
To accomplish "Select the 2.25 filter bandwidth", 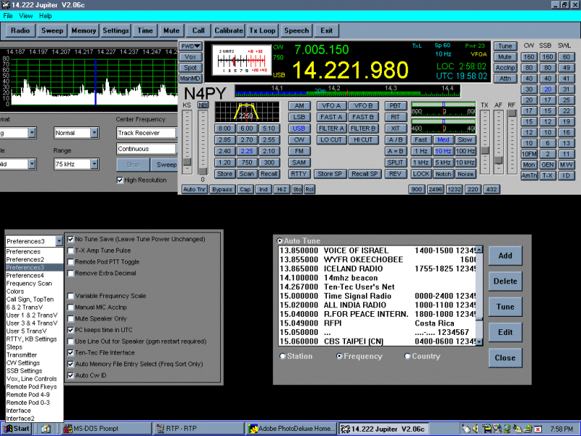I will [x=247, y=151].
